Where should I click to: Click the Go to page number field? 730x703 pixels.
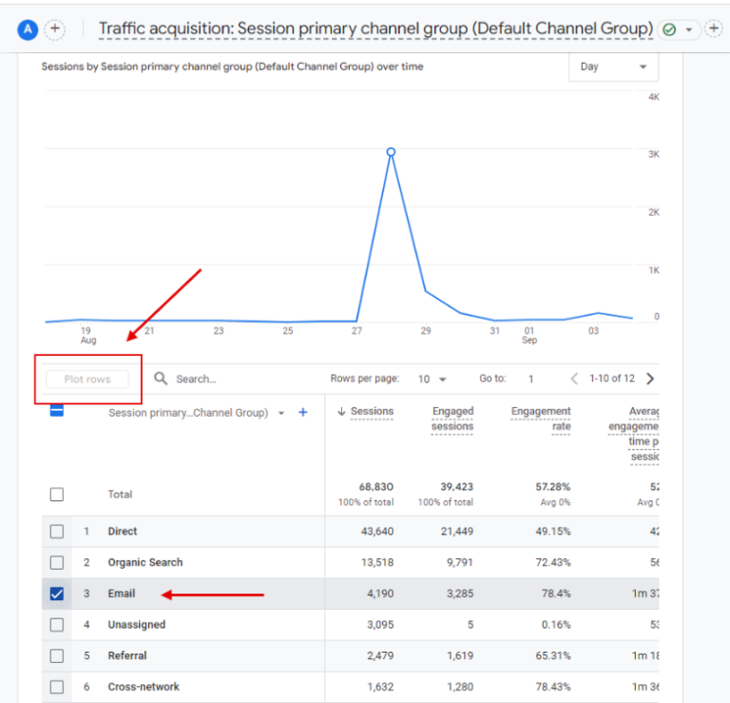[530, 380]
